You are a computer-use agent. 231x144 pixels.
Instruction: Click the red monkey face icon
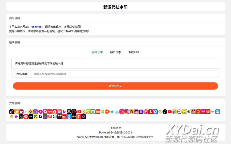coord(64,117)
